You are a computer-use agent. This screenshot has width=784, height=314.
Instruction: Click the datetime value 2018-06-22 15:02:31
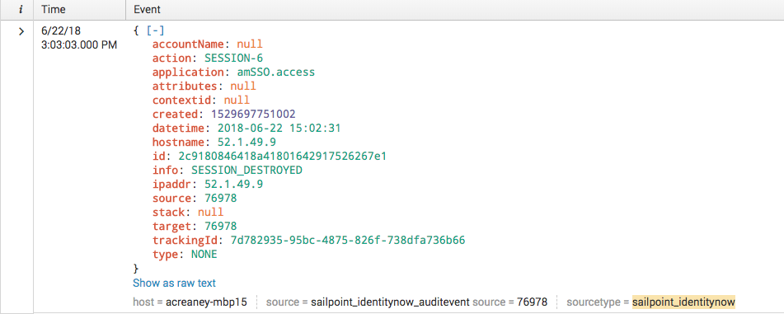(279, 129)
